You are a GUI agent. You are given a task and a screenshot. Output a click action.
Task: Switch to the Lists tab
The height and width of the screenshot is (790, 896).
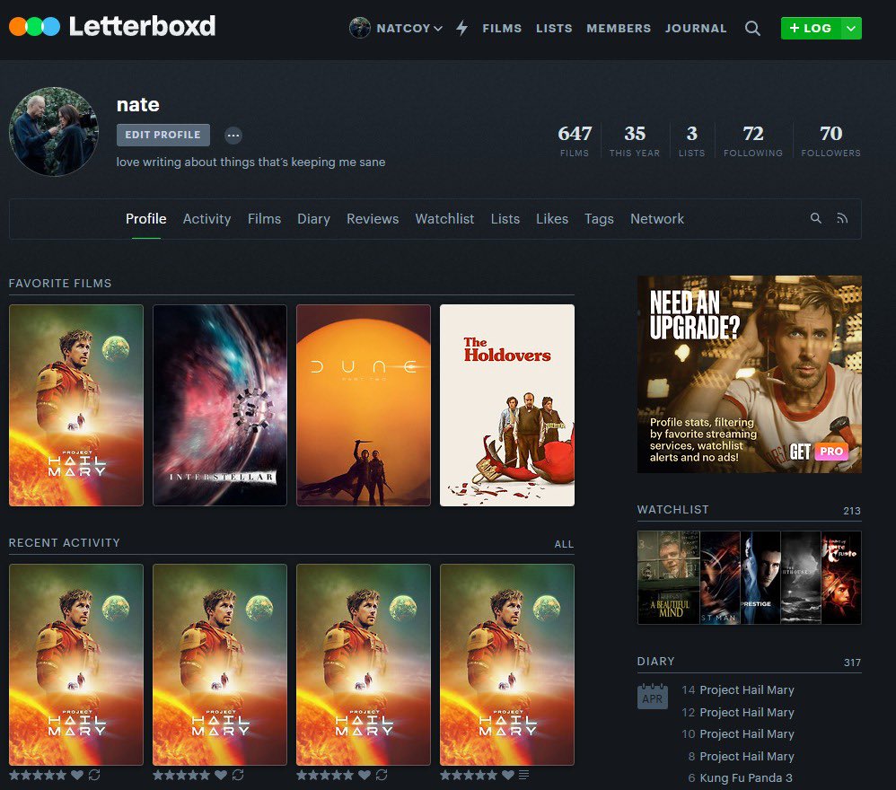coord(505,219)
